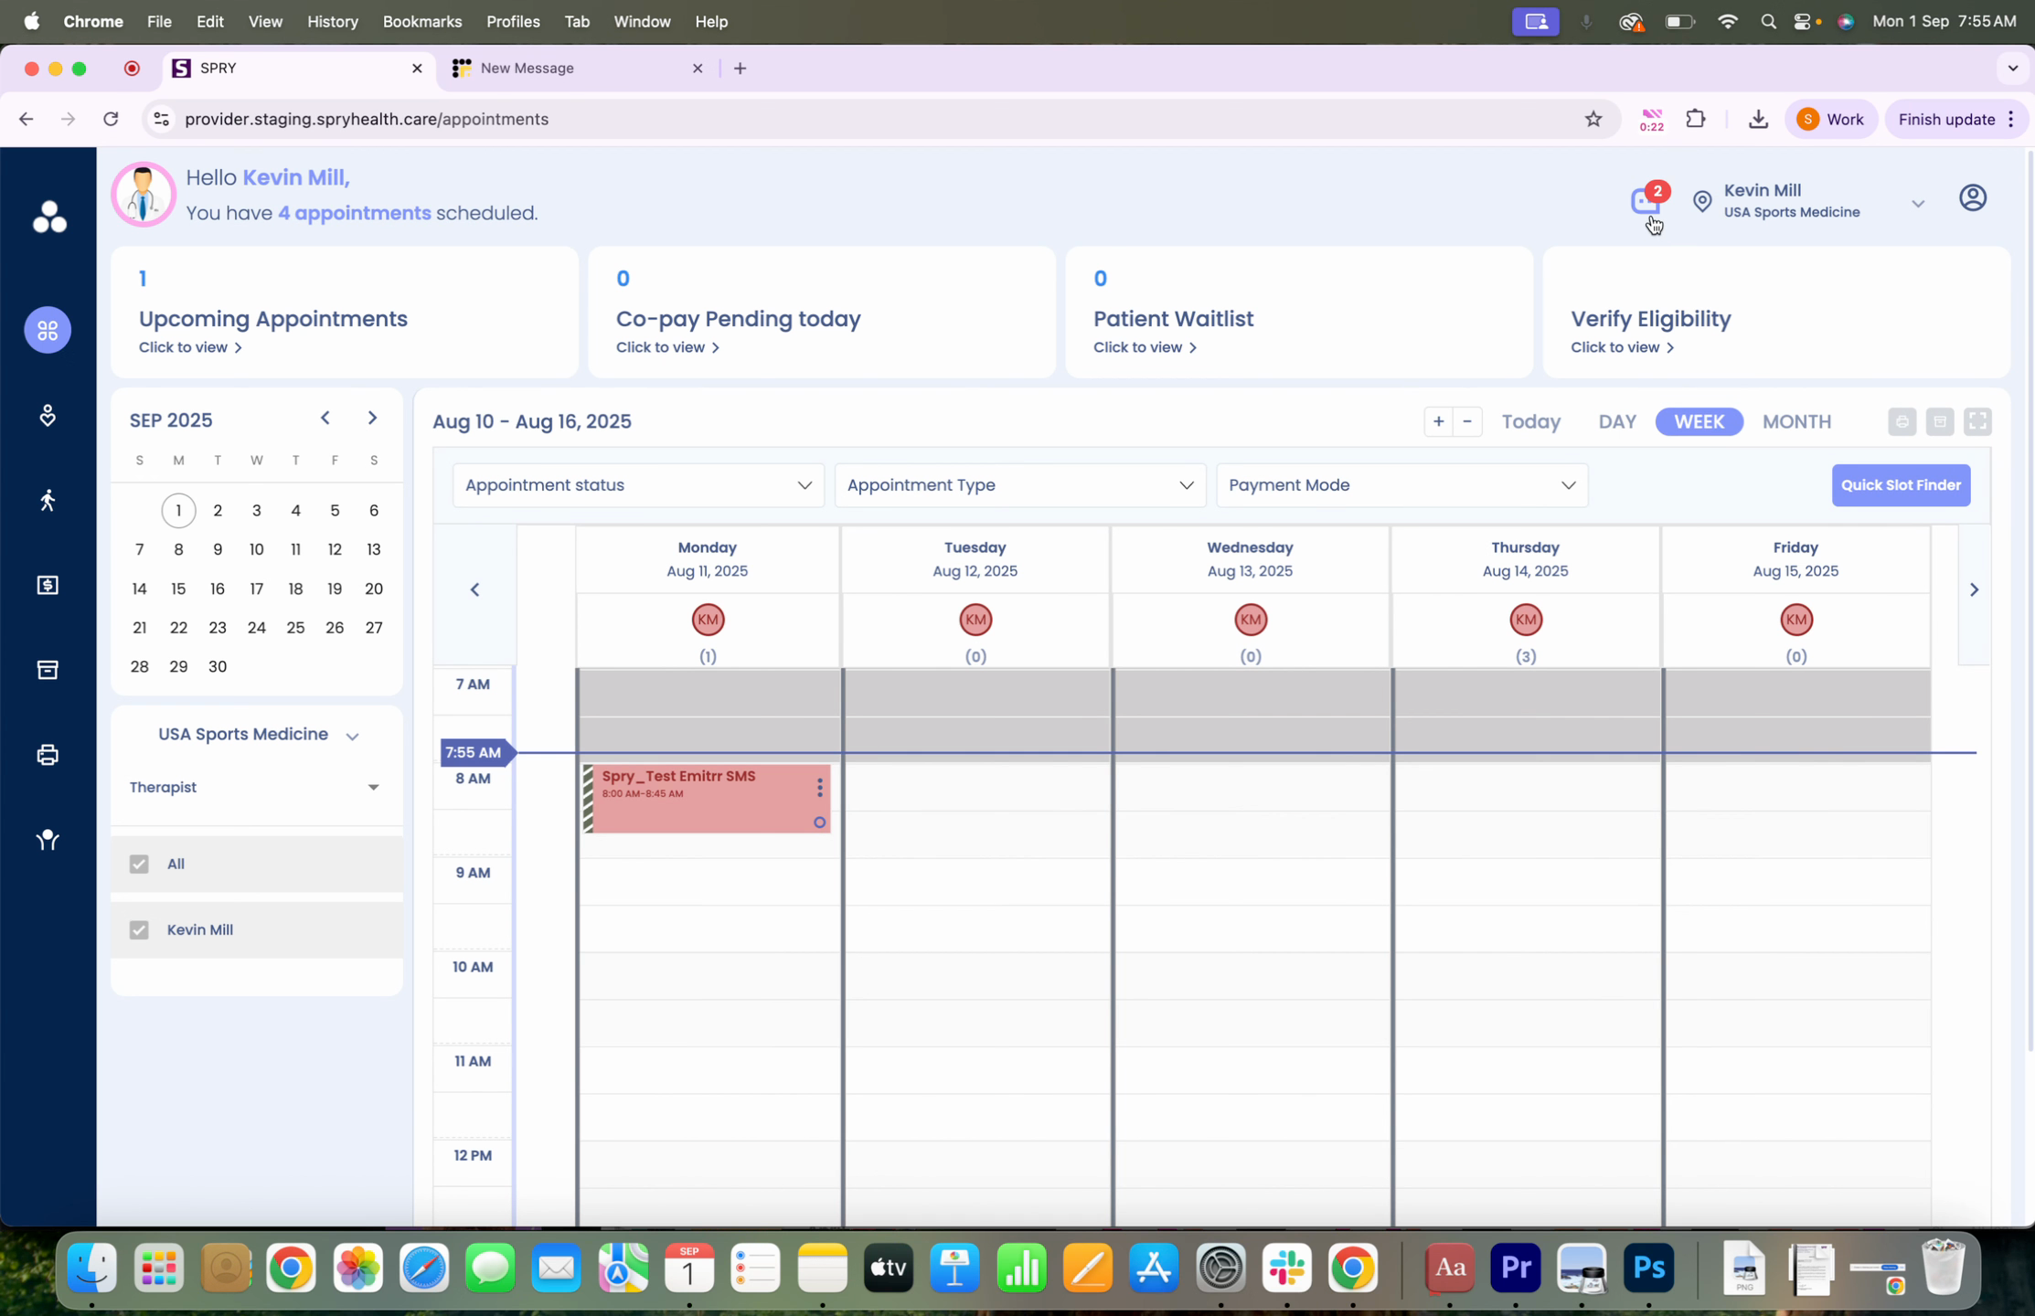Click the printer icon in left sidebar

click(x=48, y=755)
